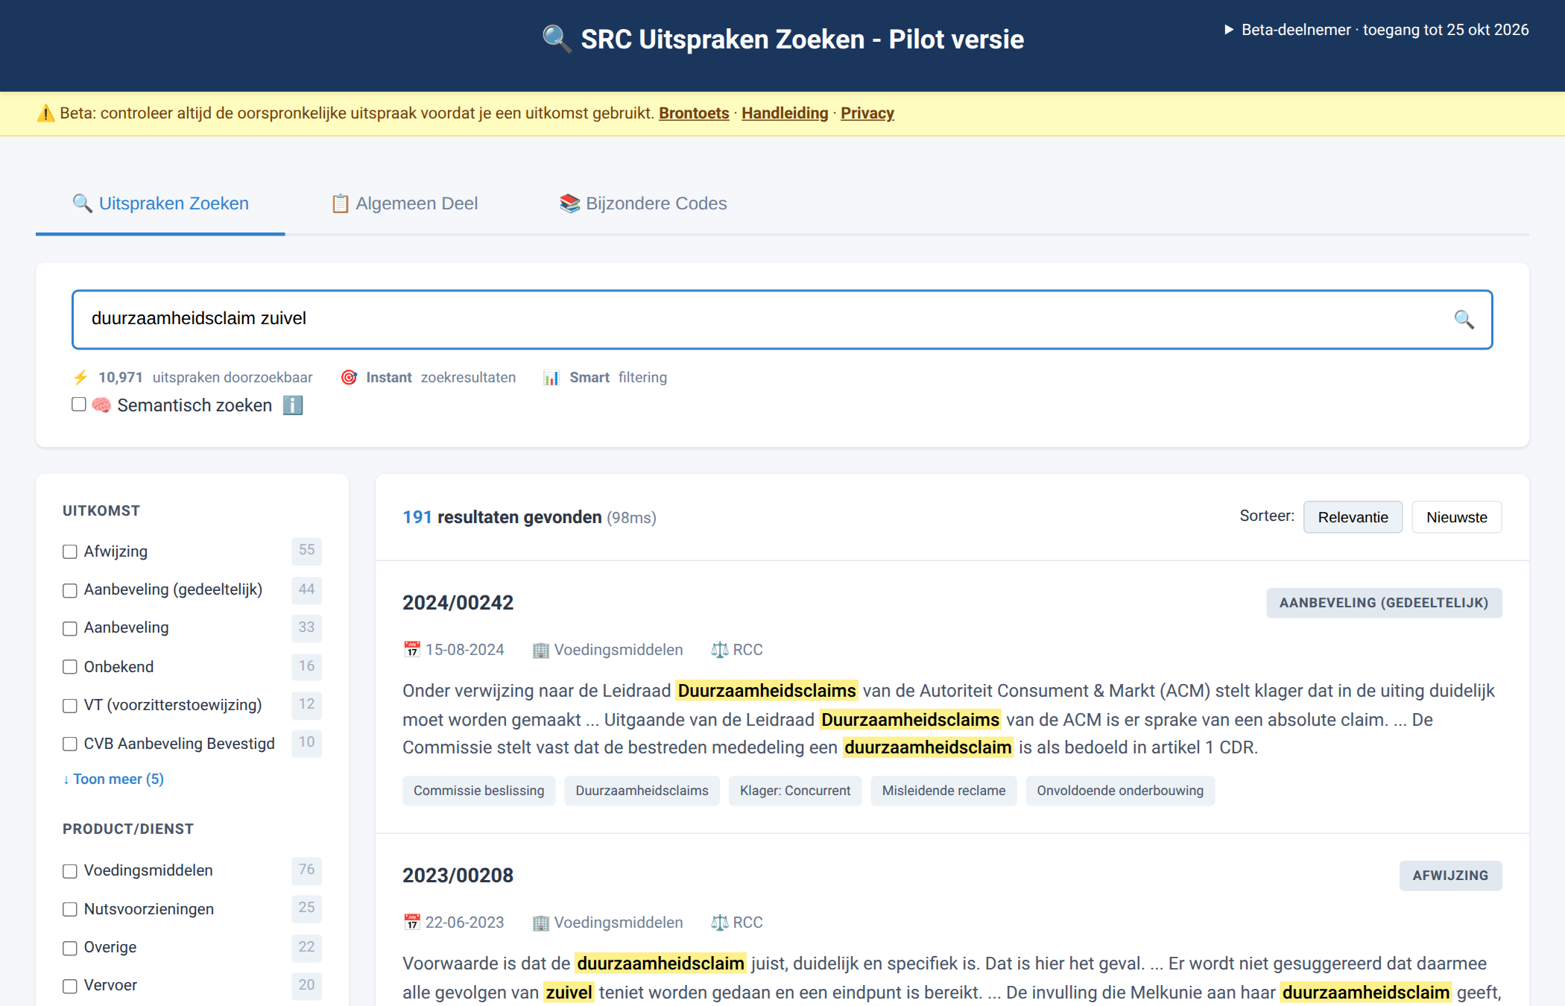The image size is (1565, 1006).
Task: Click the magnifier logo in the page header
Action: click(557, 39)
